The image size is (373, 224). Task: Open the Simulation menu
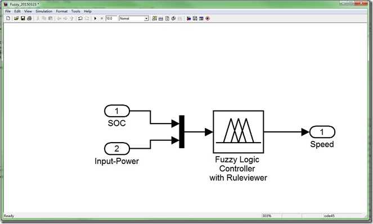pos(44,11)
